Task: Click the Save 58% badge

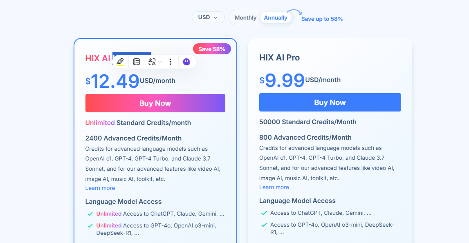Action: click(212, 49)
